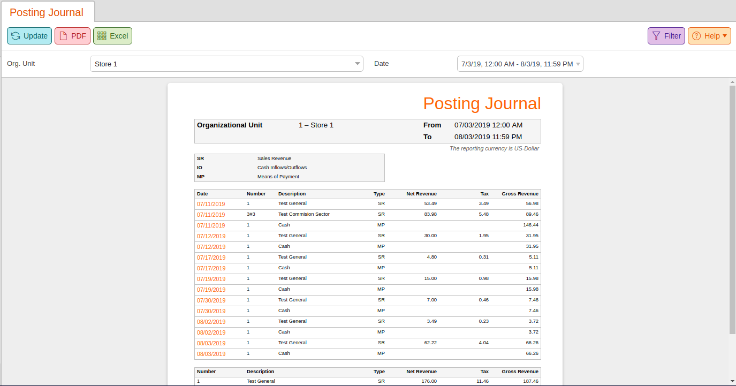Click the To date 08/03/2019 11:59 PM

[x=488, y=137]
